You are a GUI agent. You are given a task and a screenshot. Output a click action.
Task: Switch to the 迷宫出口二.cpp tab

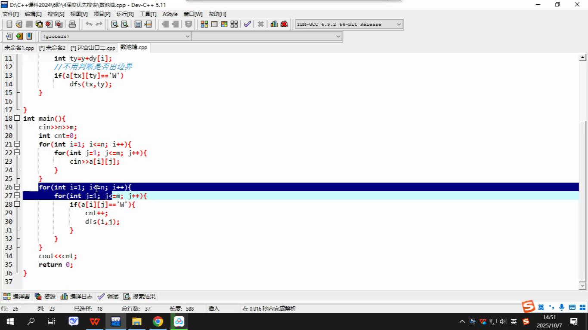(93, 48)
